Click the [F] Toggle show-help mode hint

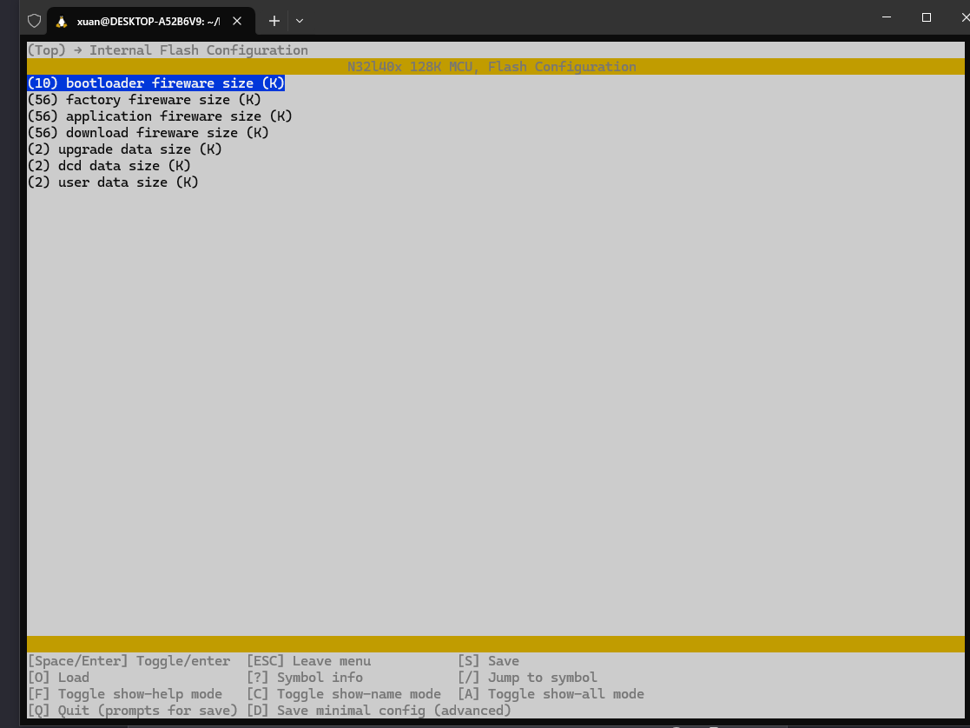tap(125, 694)
